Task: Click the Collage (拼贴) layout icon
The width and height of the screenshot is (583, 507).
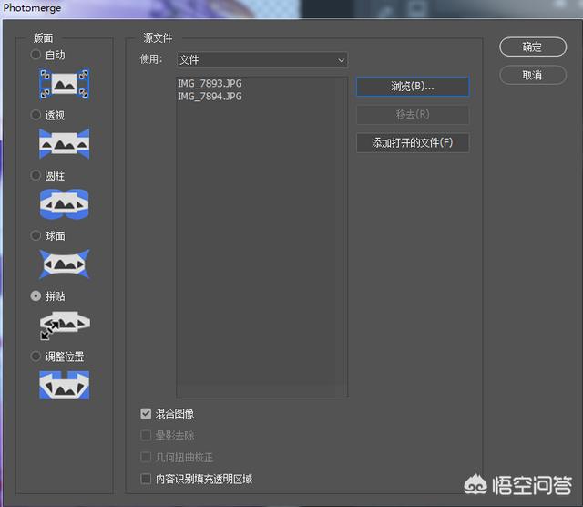Action: point(65,325)
